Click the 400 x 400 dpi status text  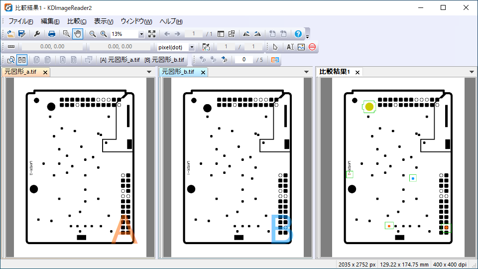coord(450,265)
